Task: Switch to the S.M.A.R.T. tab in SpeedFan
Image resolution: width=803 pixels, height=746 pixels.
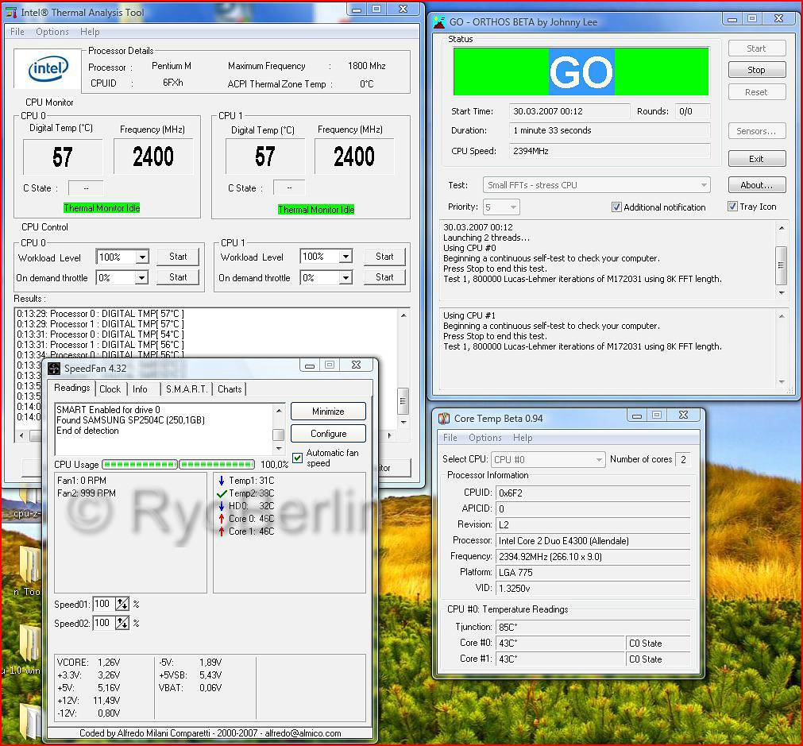Action: click(x=187, y=388)
